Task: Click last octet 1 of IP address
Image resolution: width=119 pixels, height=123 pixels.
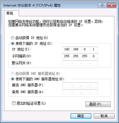Action: [x=93, y=49]
